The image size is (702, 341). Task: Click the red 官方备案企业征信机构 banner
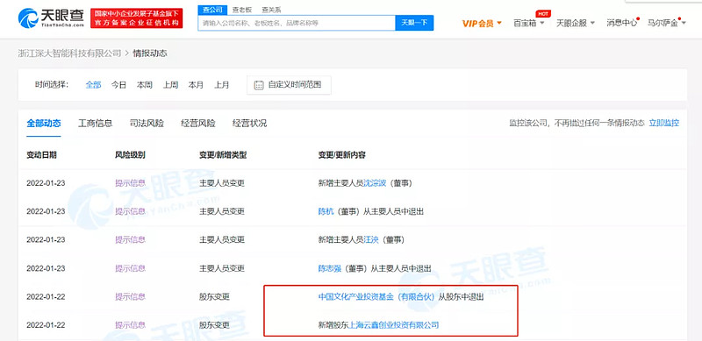tap(137, 18)
